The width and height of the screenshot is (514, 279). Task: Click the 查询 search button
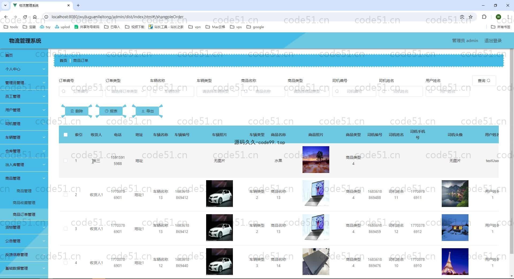pos(484,81)
